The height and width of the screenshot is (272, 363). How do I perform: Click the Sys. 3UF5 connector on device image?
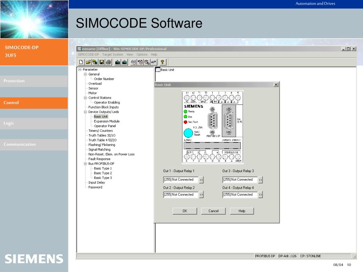click(x=229, y=121)
